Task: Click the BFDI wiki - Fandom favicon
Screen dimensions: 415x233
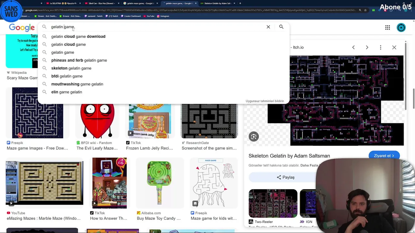Action: coord(78,143)
